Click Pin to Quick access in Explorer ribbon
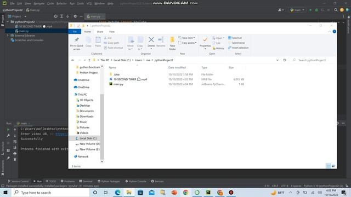 (x=77, y=44)
